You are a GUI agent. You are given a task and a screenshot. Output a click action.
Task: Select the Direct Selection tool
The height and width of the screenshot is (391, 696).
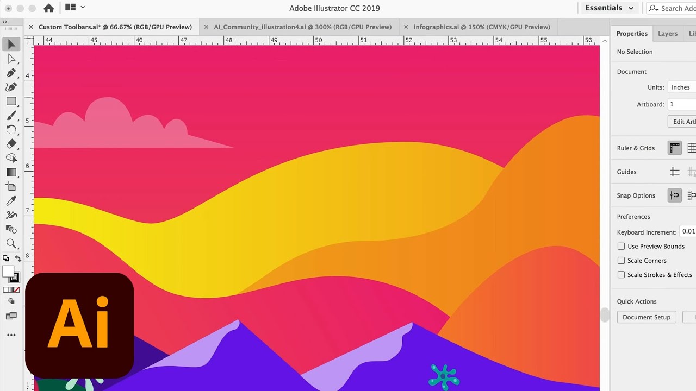tap(11, 59)
